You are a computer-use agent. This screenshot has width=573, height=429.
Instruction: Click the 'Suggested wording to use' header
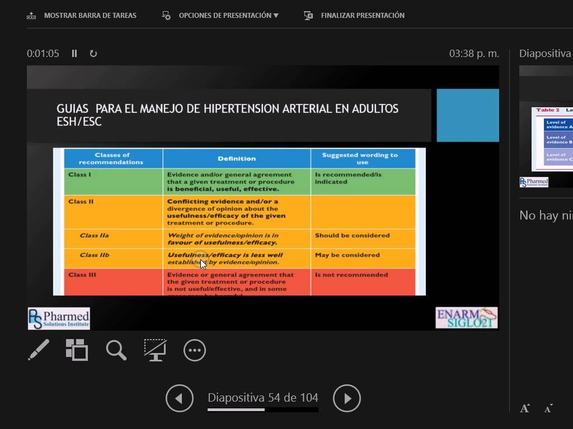363,158
